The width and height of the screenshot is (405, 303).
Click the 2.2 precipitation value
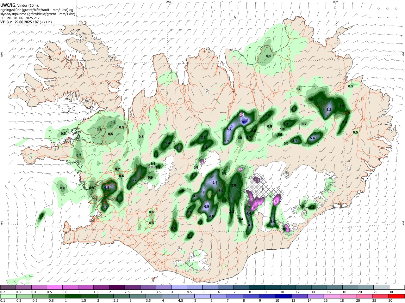click(232, 211)
